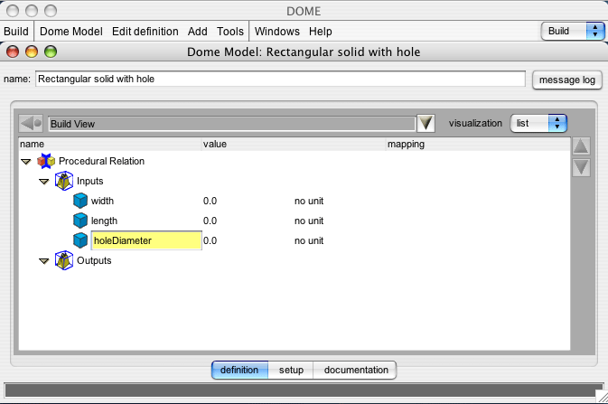Collapse the Inputs tree node
This screenshot has width=608, height=404.
(44, 182)
